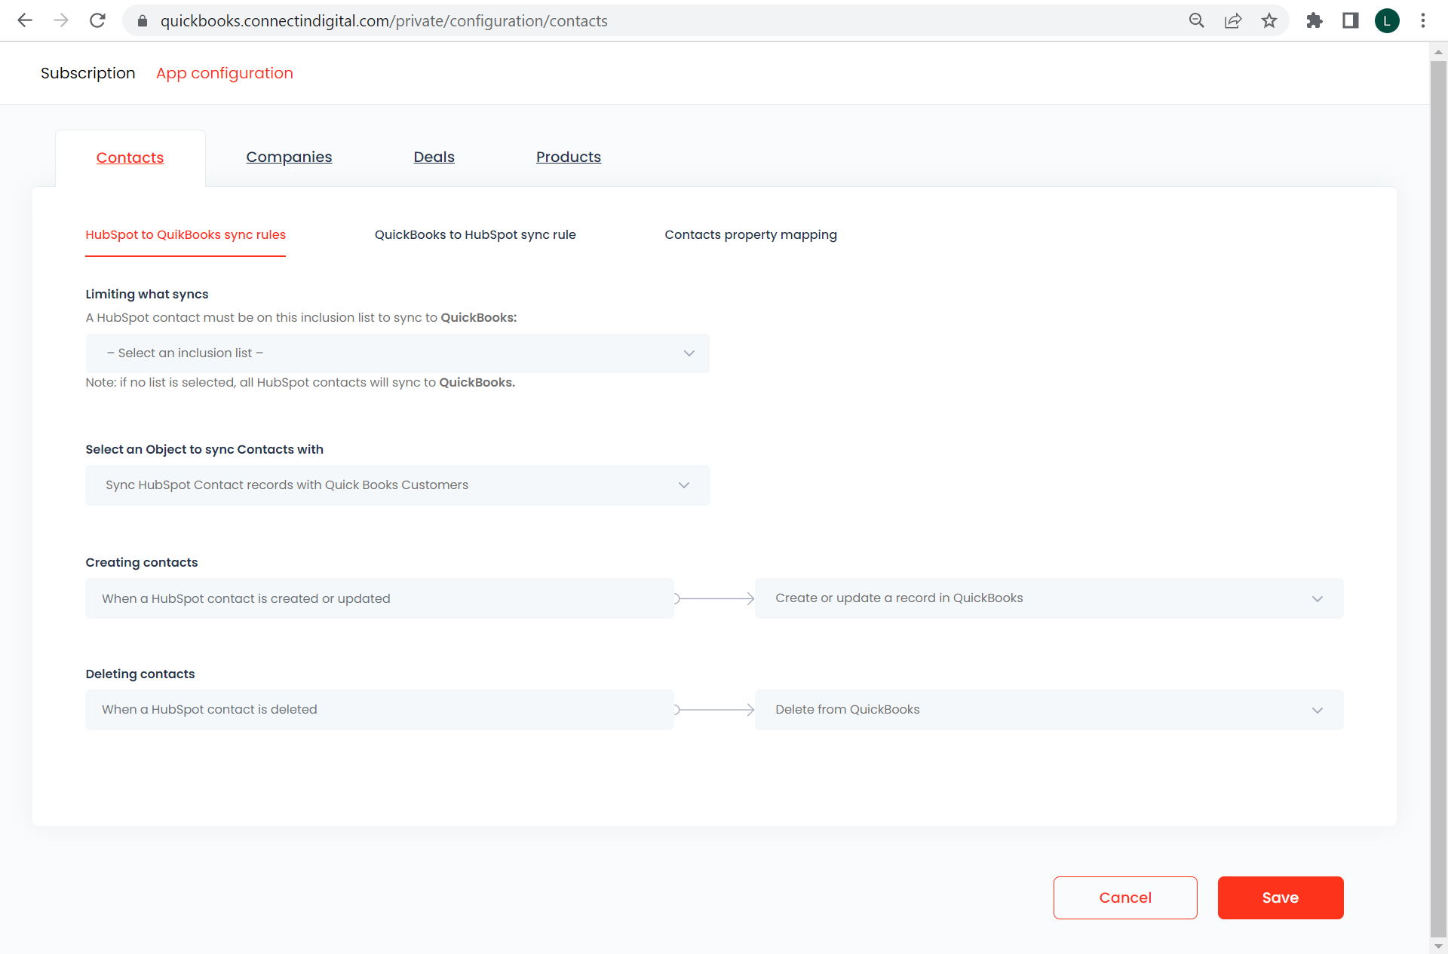Bookmark this page with the star icon
Viewport: 1448px width, 954px height.
(1269, 20)
